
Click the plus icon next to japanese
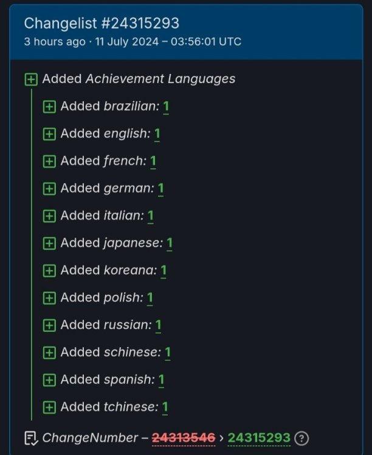coord(49,243)
